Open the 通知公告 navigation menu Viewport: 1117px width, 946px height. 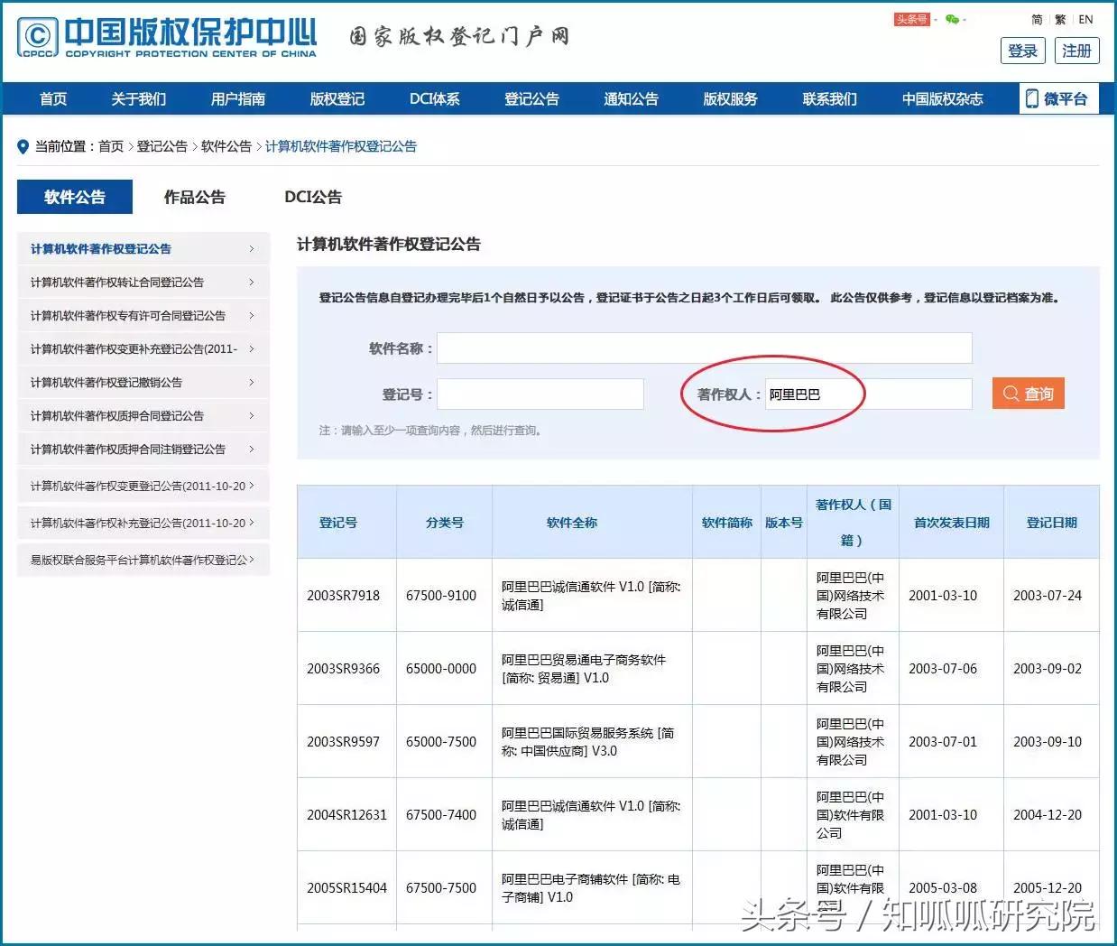tap(631, 98)
